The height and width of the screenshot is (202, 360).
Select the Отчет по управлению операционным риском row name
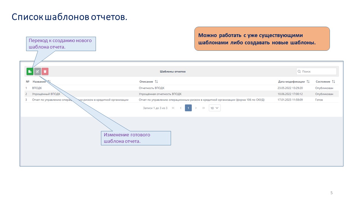[80, 100]
